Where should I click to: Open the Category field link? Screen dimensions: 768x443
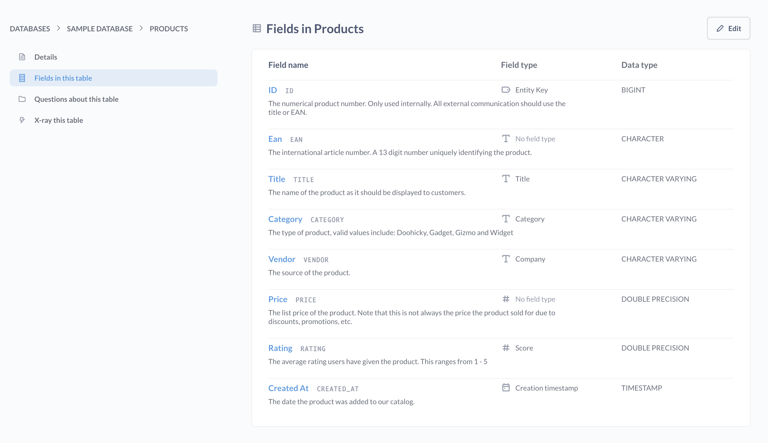(x=285, y=219)
